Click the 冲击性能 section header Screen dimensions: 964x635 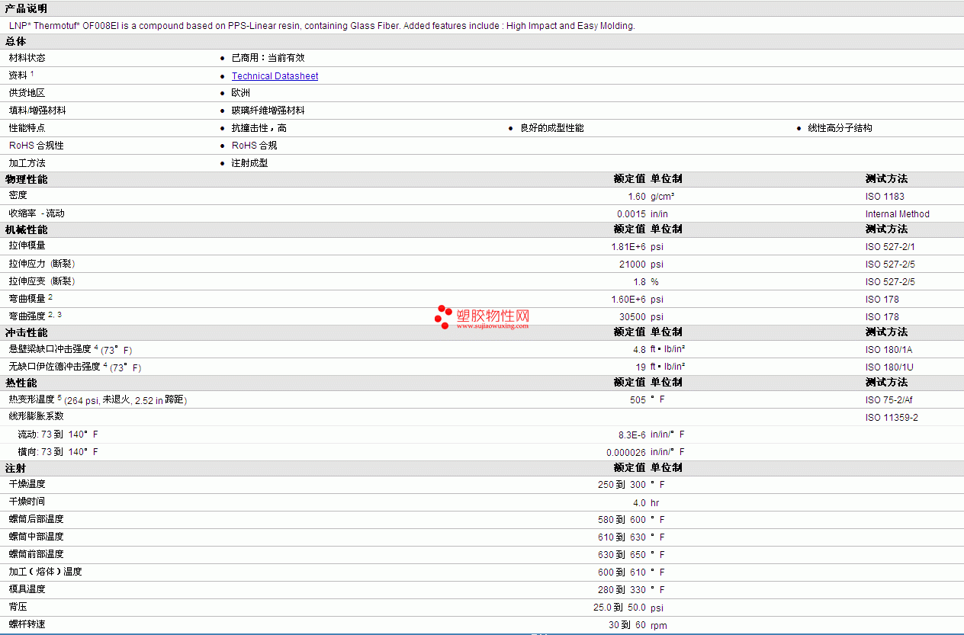(x=26, y=332)
